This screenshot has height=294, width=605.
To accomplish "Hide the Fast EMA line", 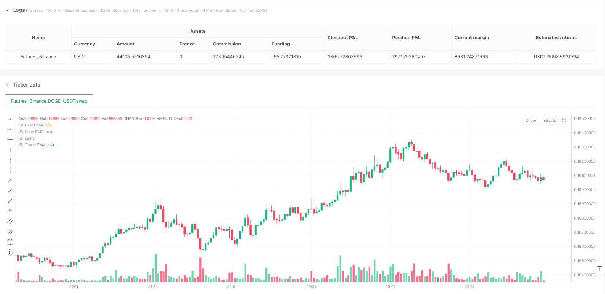I will pos(21,125).
